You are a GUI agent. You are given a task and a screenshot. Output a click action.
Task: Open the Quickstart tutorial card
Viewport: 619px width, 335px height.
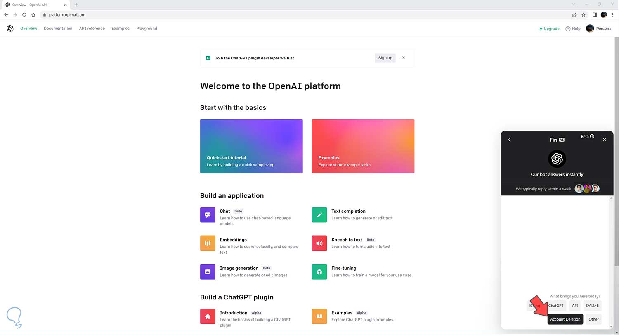(251, 146)
